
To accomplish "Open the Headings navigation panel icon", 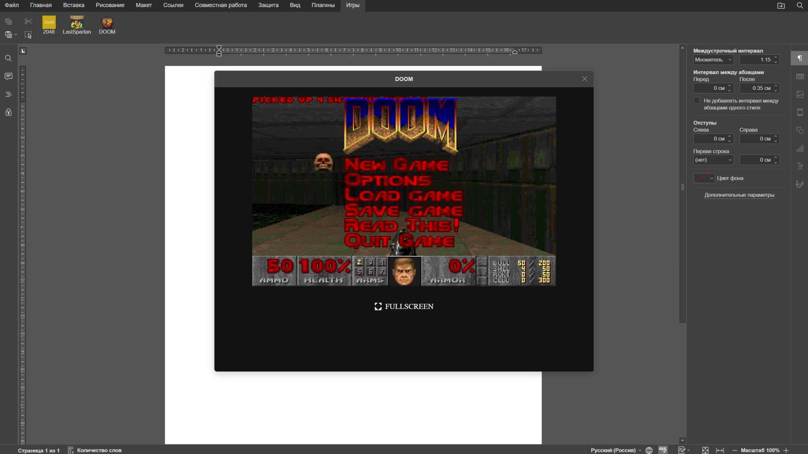I will coord(9,94).
